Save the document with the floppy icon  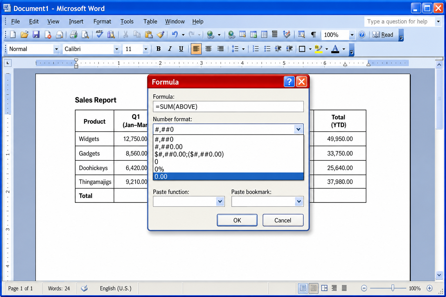click(x=36, y=35)
